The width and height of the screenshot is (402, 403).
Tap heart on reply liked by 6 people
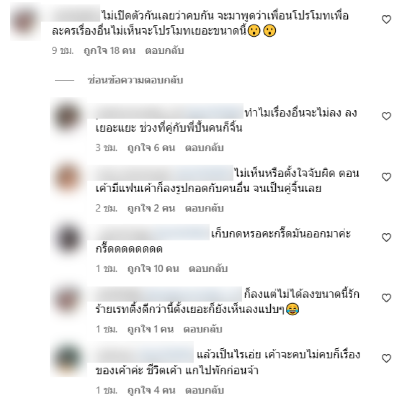386,116
